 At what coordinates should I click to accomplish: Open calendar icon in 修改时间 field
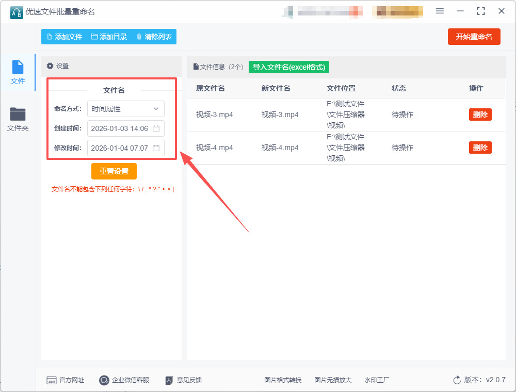point(156,148)
